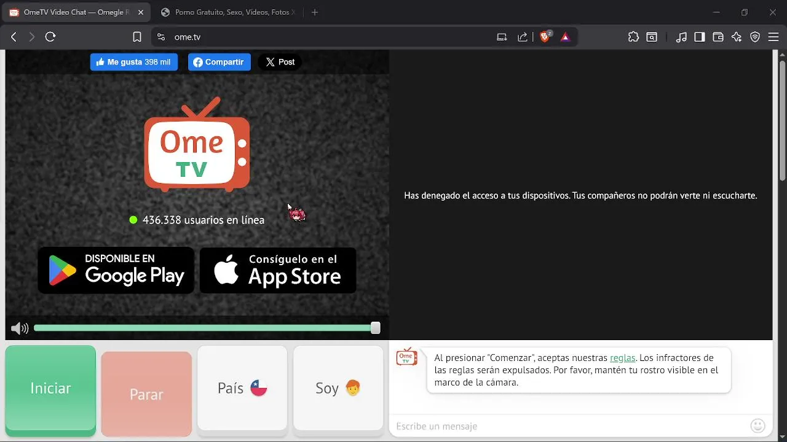Click the tab search icon in toolbar
787x442 pixels.
pos(652,37)
